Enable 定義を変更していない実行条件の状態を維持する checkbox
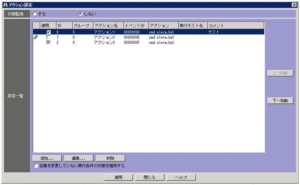Image resolution: width=300 pixels, height=185 pixels. click(36, 166)
